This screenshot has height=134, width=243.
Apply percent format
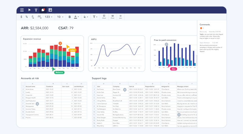click(27, 17)
